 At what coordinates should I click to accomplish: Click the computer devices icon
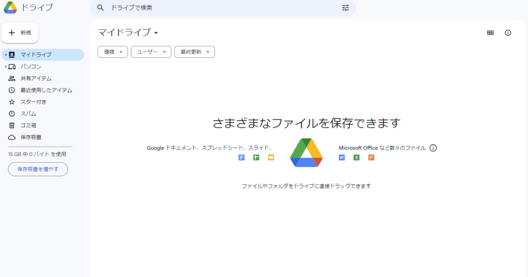click(x=12, y=66)
